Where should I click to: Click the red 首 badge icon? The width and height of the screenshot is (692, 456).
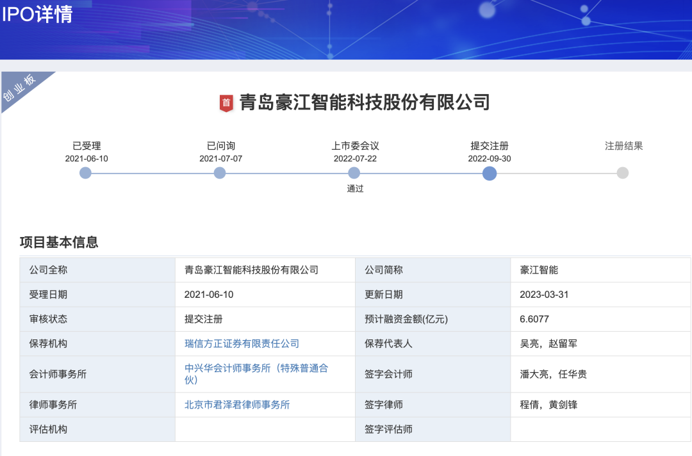(x=226, y=102)
